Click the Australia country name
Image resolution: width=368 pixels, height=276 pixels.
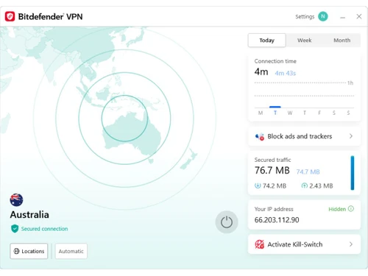[29, 215]
